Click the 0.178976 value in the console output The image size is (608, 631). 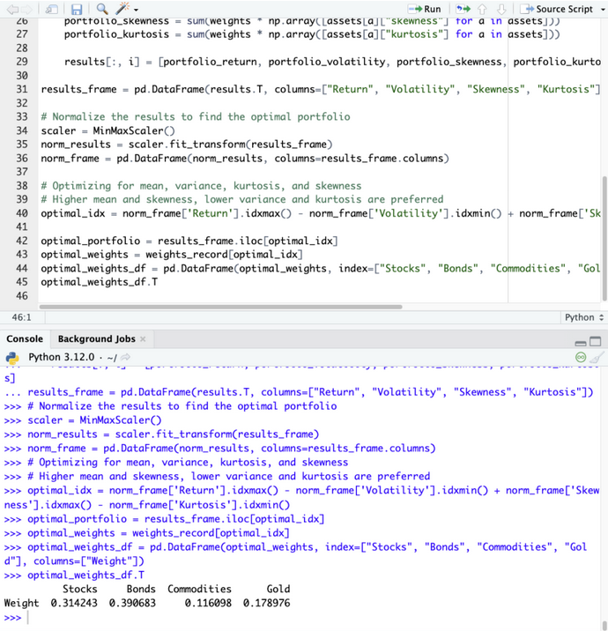(x=267, y=603)
